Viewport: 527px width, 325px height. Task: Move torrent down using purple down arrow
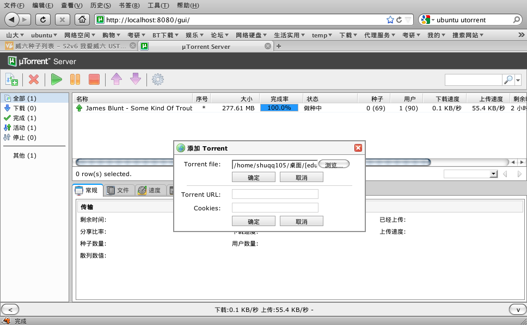134,79
